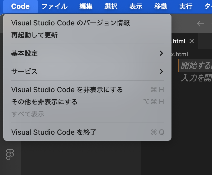The width and height of the screenshot is (212, 175).
Task: Open the 表示 menu in the menu bar
Action: click(x=136, y=6)
